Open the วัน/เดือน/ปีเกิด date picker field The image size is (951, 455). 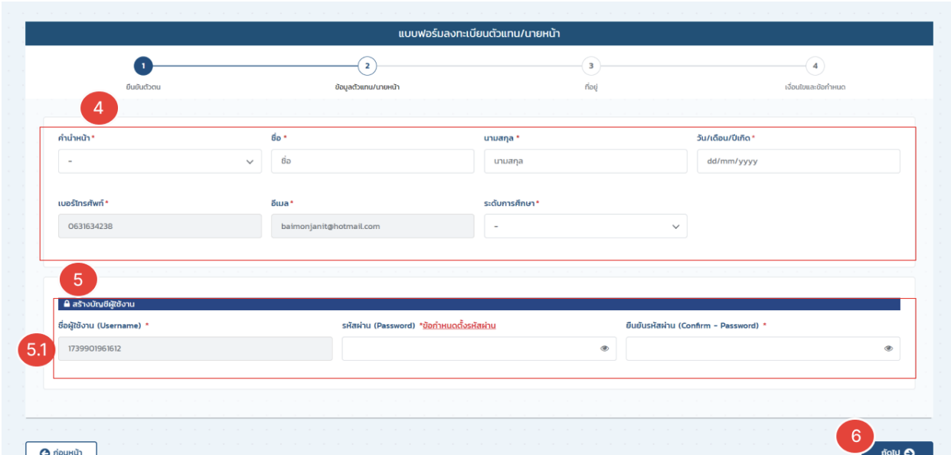[798, 161]
